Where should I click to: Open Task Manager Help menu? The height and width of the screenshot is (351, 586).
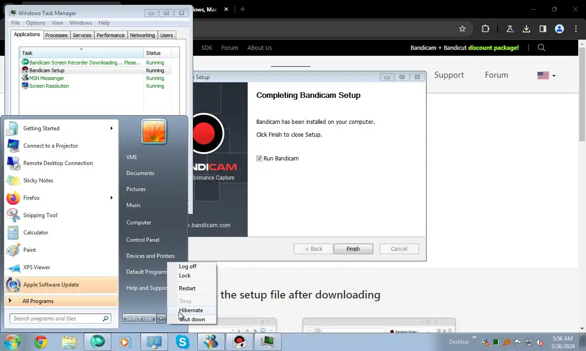tap(104, 23)
